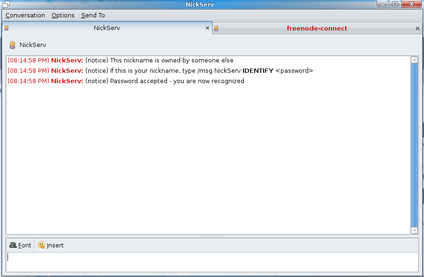The height and width of the screenshot is (277, 424).
Task: Click 'This nickname is owned by someone else'
Action: coord(172,61)
